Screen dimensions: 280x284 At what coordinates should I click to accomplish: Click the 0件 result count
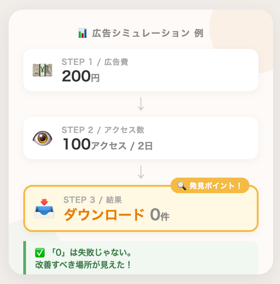pos(160,215)
